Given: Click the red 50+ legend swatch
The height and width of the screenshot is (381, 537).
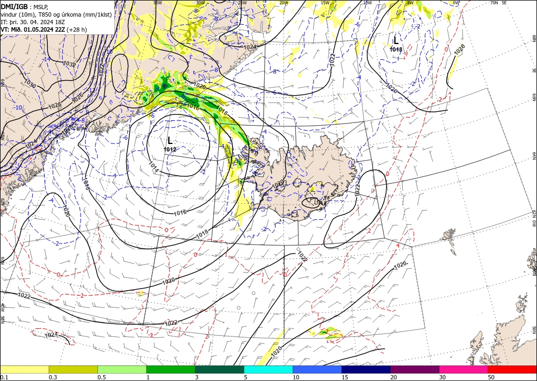Looking at the screenshot, I should 512,369.
